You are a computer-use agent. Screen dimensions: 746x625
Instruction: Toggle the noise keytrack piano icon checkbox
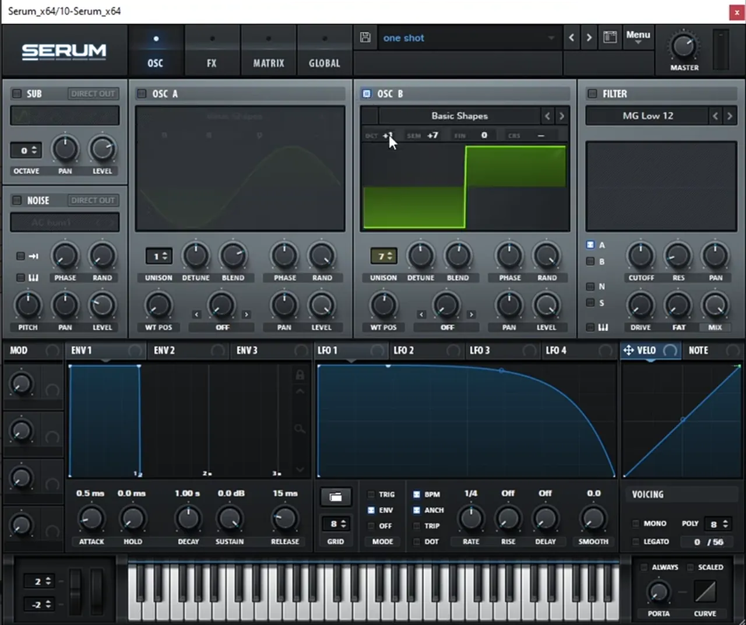click(x=20, y=278)
